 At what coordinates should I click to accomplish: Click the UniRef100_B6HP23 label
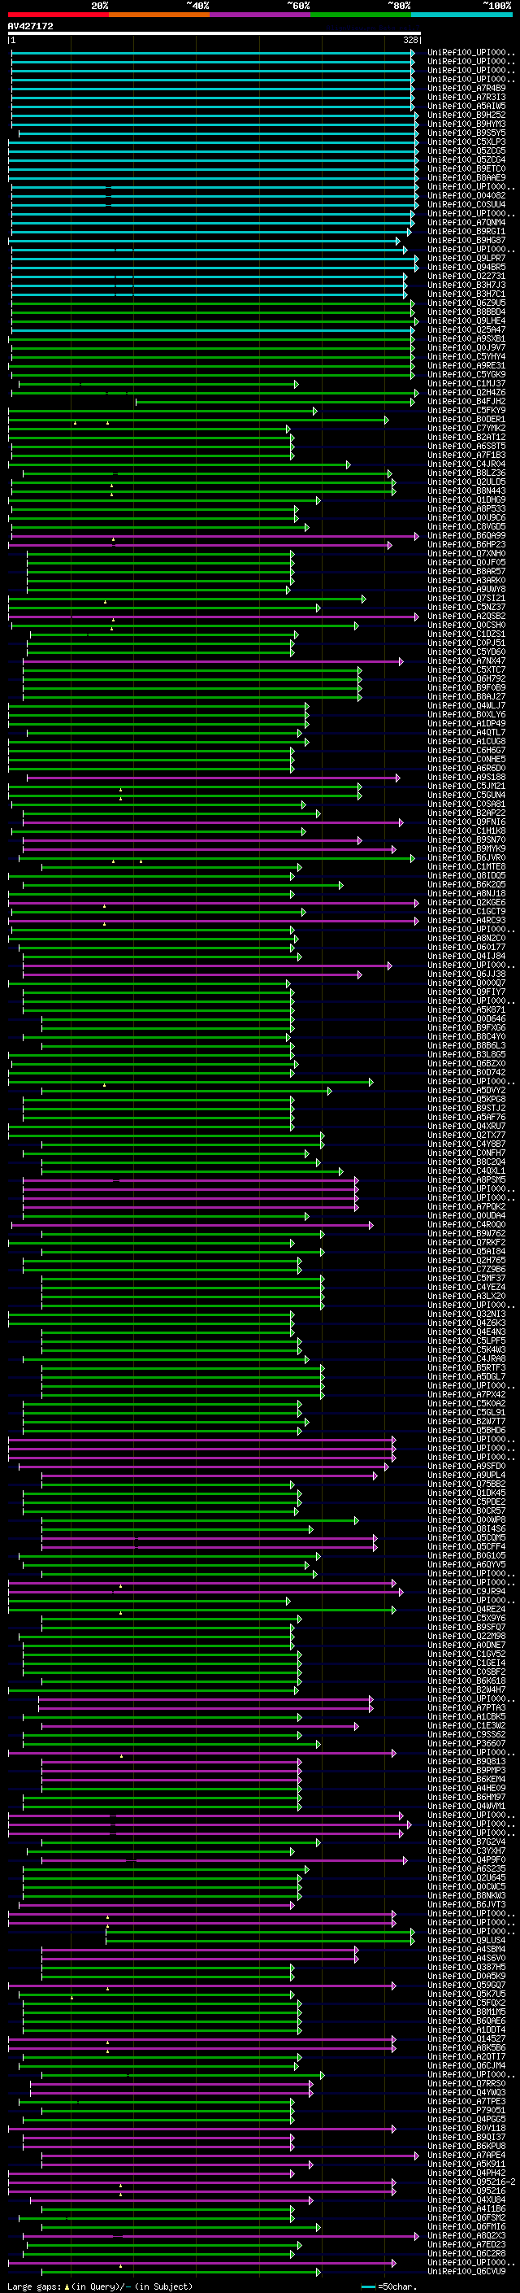[466, 545]
